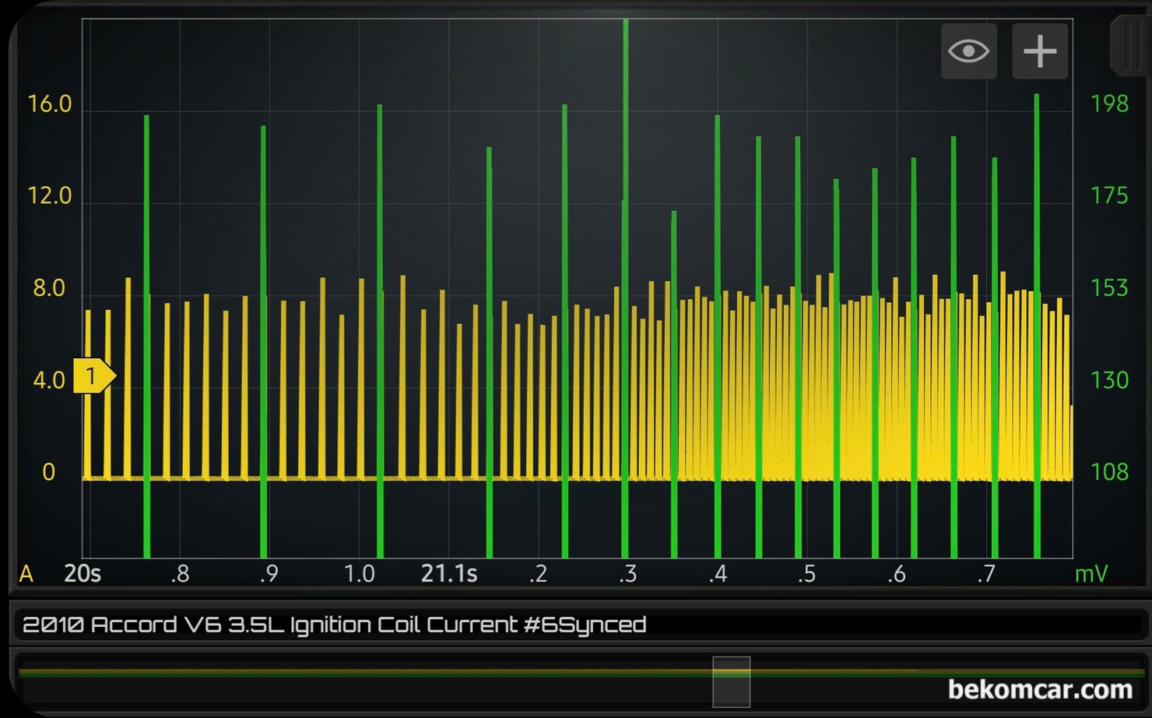This screenshot has height=718, width=1152.
Task: Click the 198 mV scale label
Action: [1109, 104]
